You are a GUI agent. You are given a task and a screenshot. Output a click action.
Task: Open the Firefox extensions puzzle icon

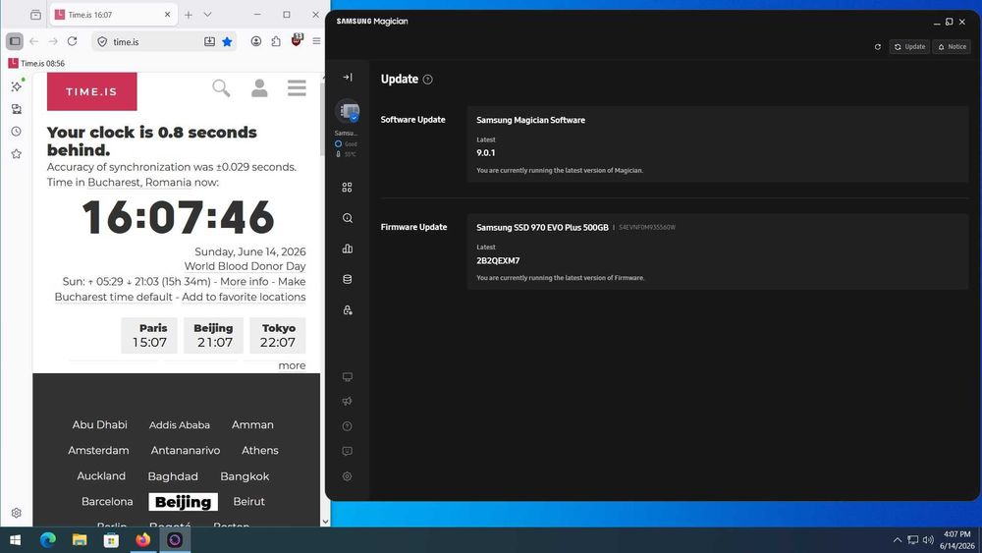point(276,41)
